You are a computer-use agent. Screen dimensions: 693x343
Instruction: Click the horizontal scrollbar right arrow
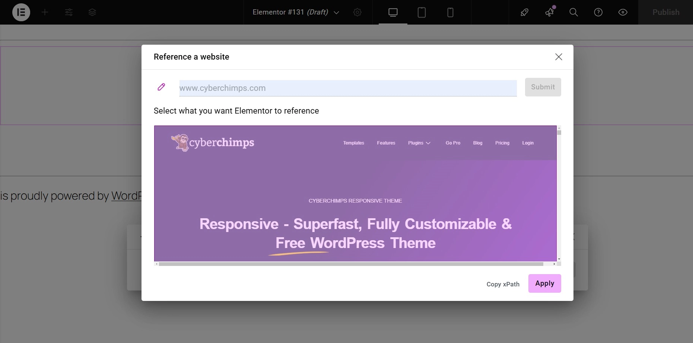pyautogui.click(x=554, y=264)
